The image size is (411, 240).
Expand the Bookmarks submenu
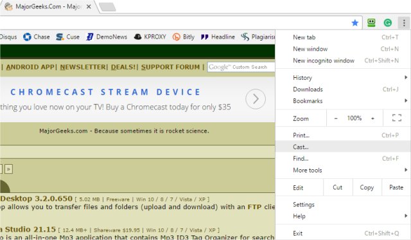(343, 101)
